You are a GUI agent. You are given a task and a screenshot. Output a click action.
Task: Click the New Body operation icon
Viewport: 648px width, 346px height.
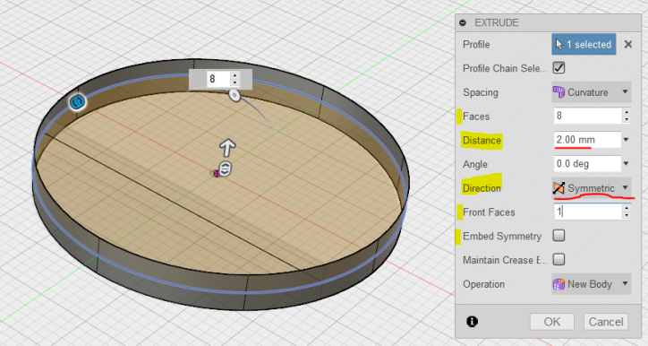[558, 284]
